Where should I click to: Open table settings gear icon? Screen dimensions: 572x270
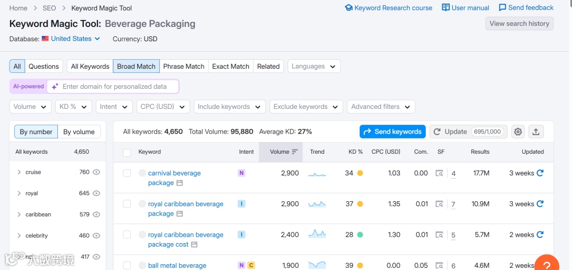pos(518,132)
